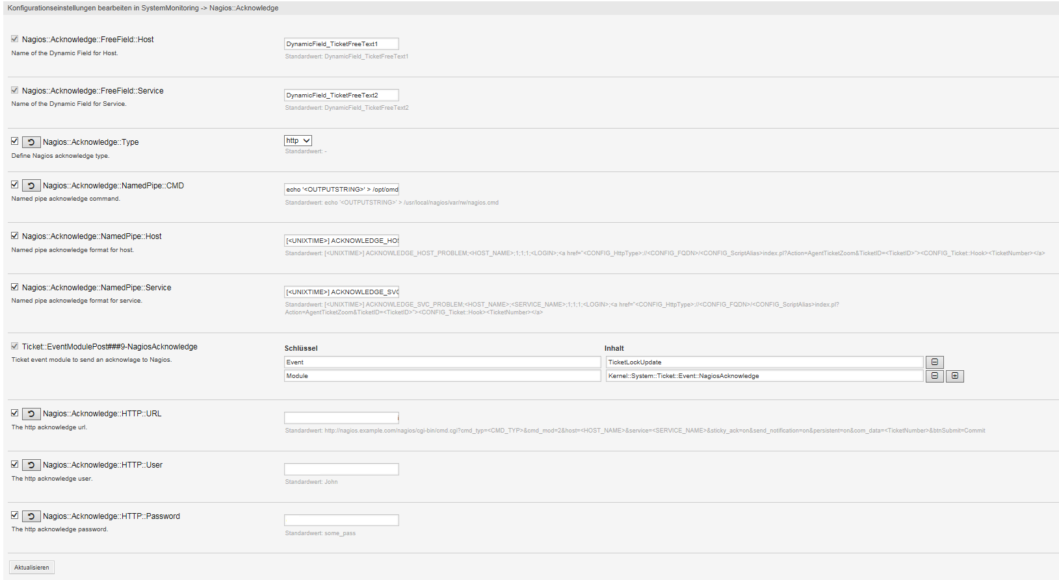Viewport: 1059px width, 580px height.
Task: Click the Aktualisieren button
Action: coord(32,568)
